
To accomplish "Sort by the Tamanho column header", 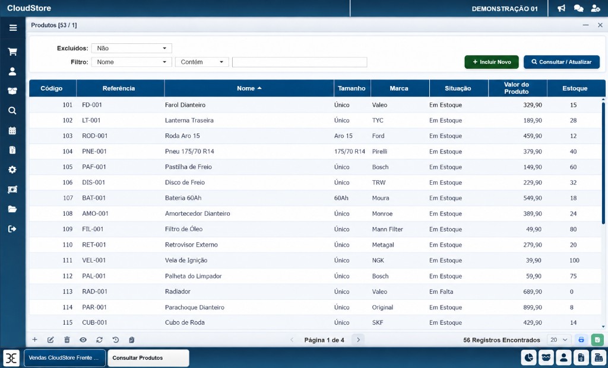I will click(351, 88).
